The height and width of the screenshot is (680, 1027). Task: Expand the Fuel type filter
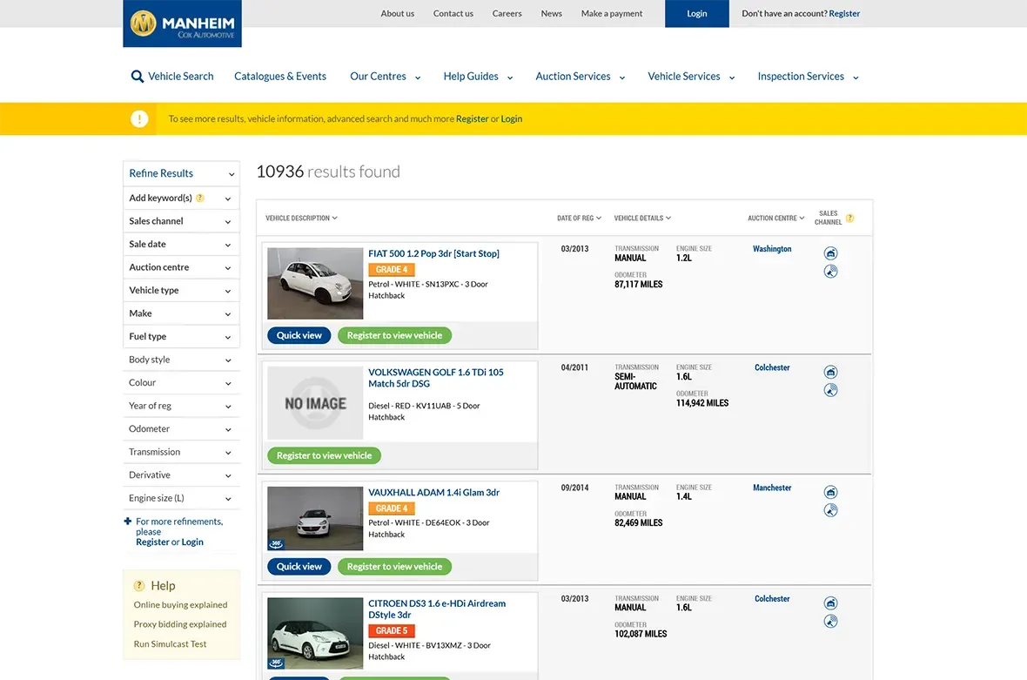[181, 337]
